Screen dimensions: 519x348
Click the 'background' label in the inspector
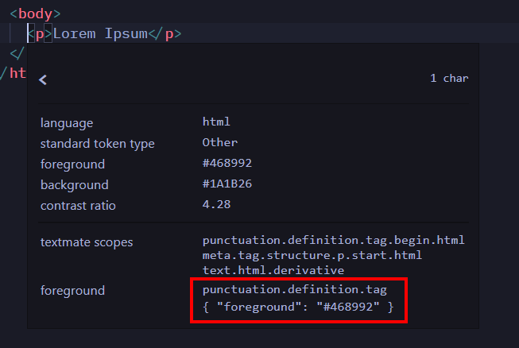tap(75, 184)
